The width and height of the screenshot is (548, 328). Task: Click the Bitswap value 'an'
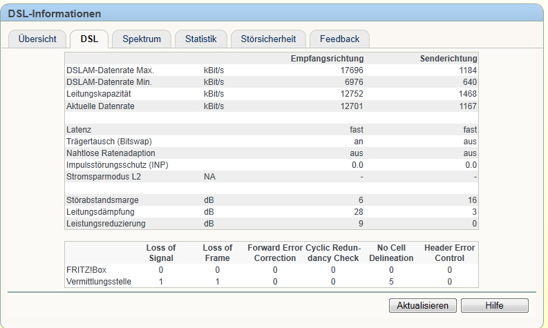click(359, 142)
